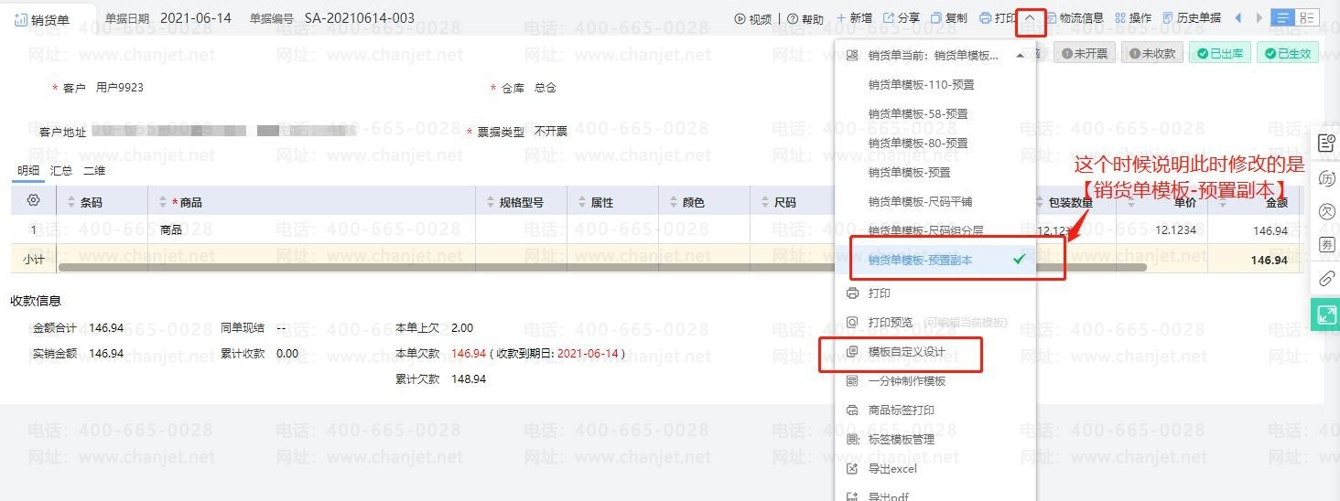Viewport: 1340px width, 501px height.
Task: Sort by 商品 column
Action: click(164, 202)
